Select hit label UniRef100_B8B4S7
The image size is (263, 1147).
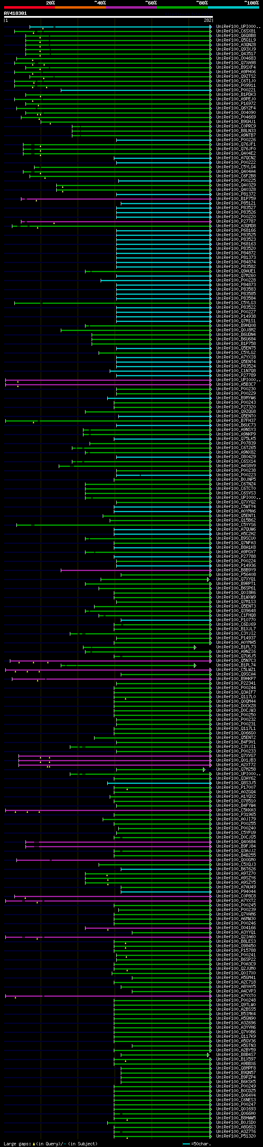coord(236,1054)
